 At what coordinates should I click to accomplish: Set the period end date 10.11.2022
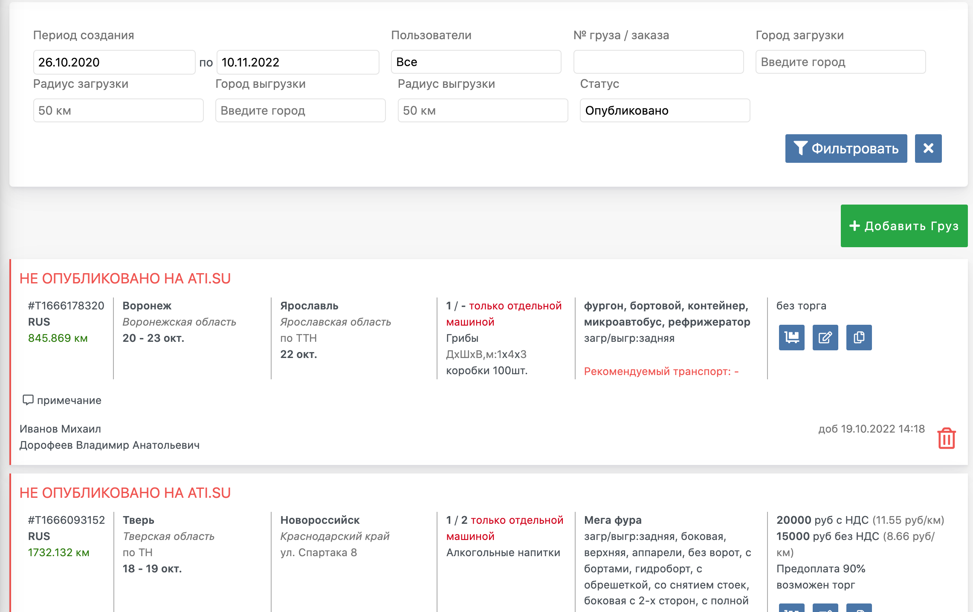(298, 62)
